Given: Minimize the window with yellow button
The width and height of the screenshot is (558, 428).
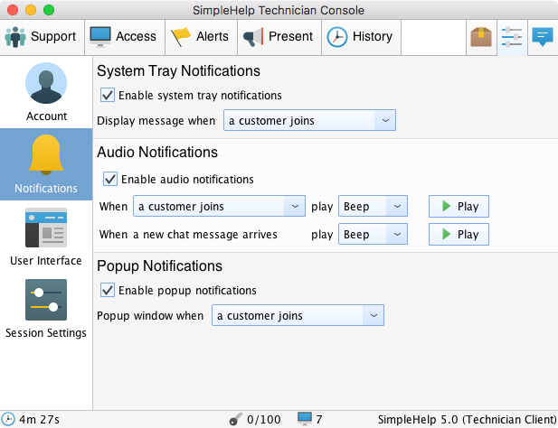Looking at the screenshot, I should point(31,10).
